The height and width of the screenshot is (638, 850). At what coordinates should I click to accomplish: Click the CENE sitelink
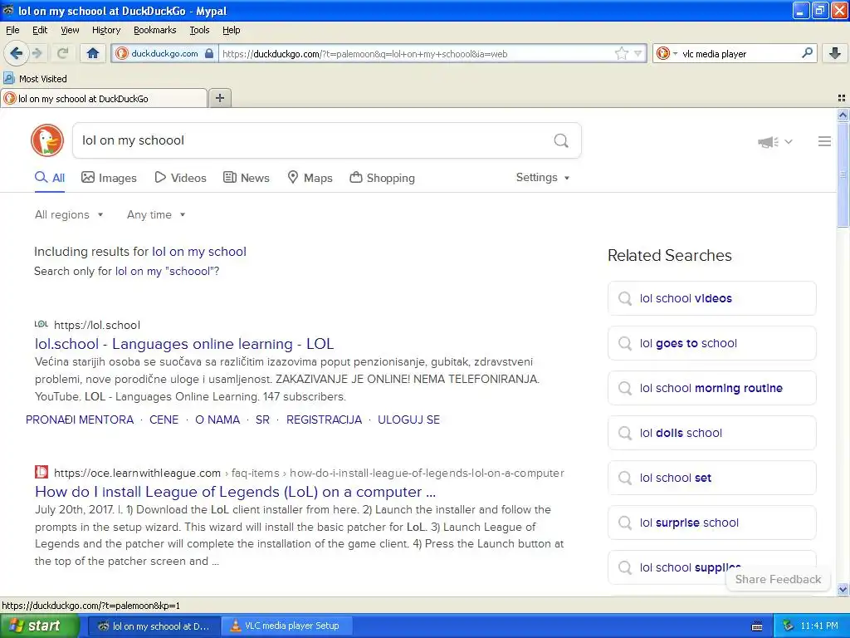pyautogui.click(x=164, y=420)
